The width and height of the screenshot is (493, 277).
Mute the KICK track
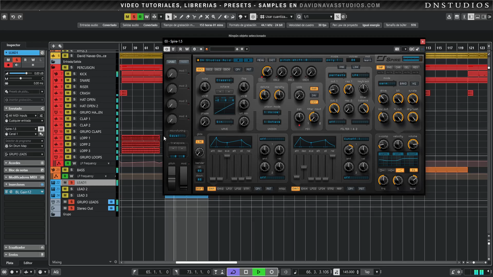pyautogui.click(x=68, y=74)
